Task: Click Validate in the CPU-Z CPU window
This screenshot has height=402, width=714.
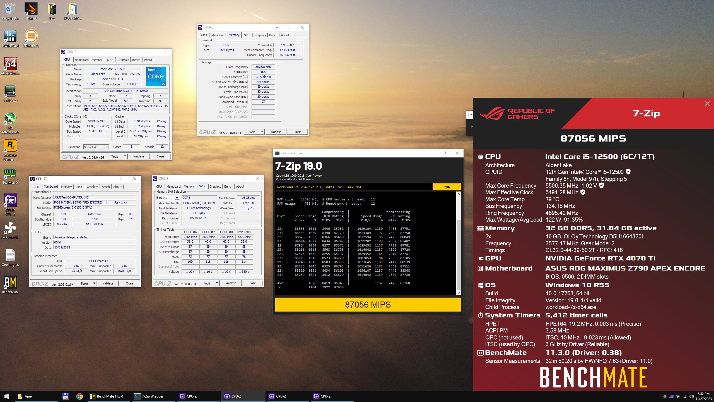Action: pos(139,156)
